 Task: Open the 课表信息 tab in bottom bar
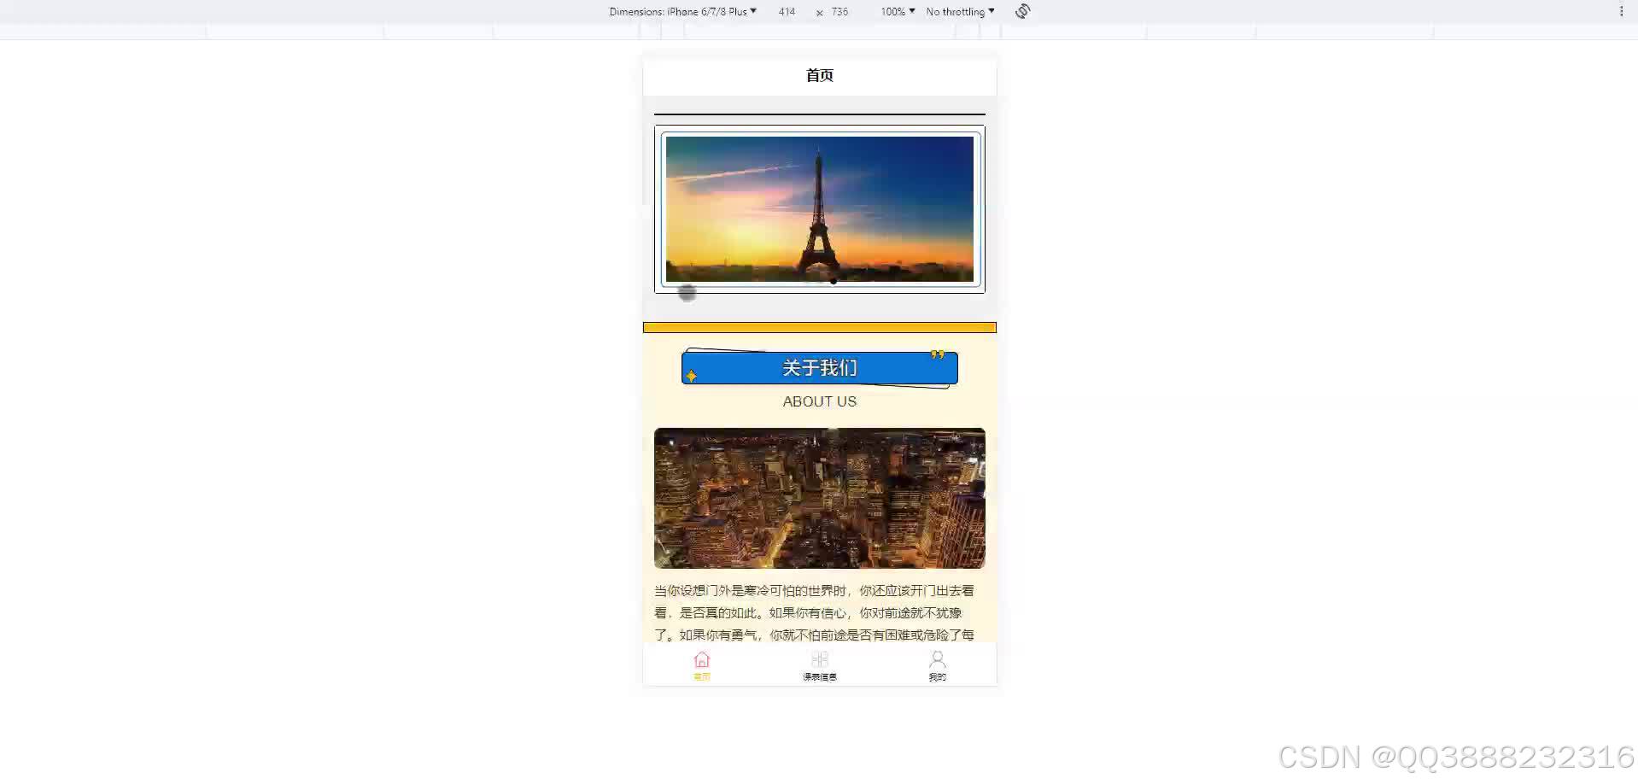(820, 665)
